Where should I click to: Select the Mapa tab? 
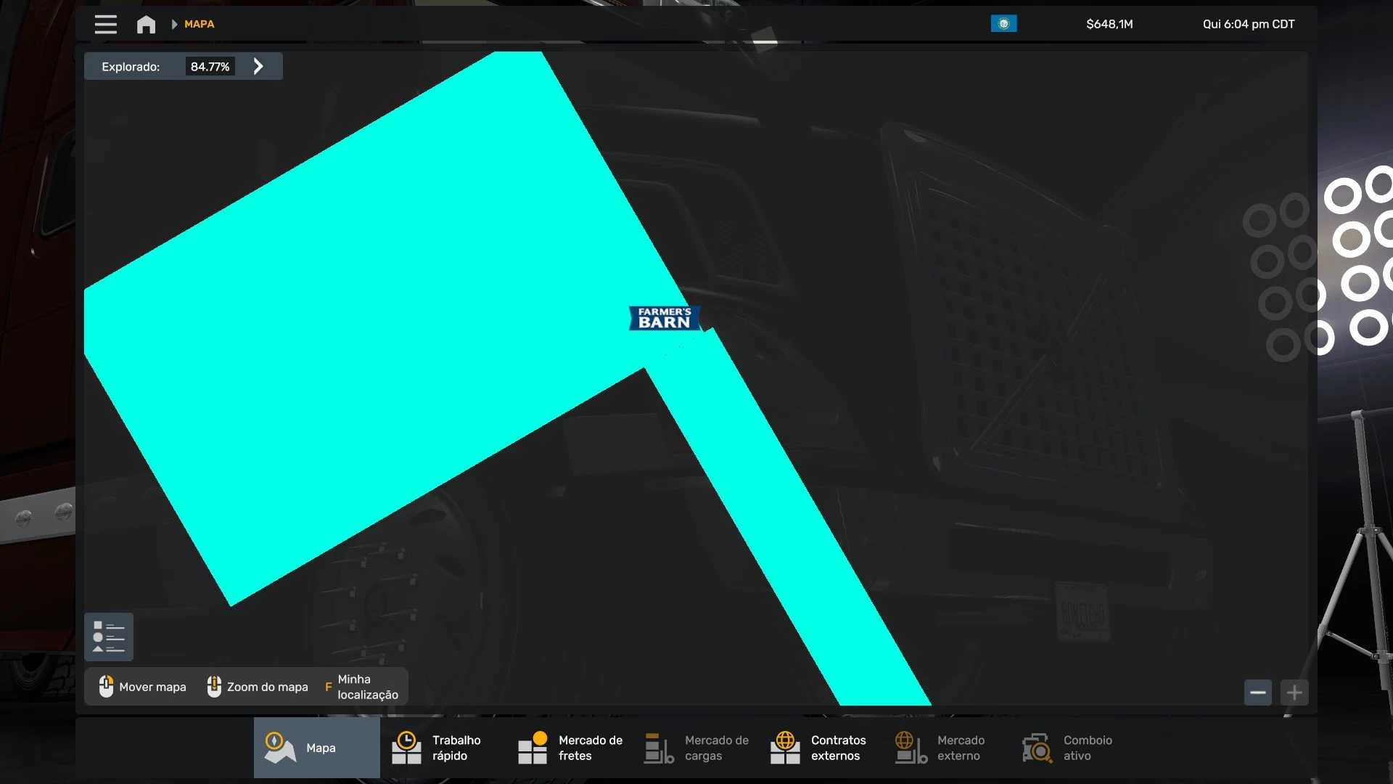point(317,748)
